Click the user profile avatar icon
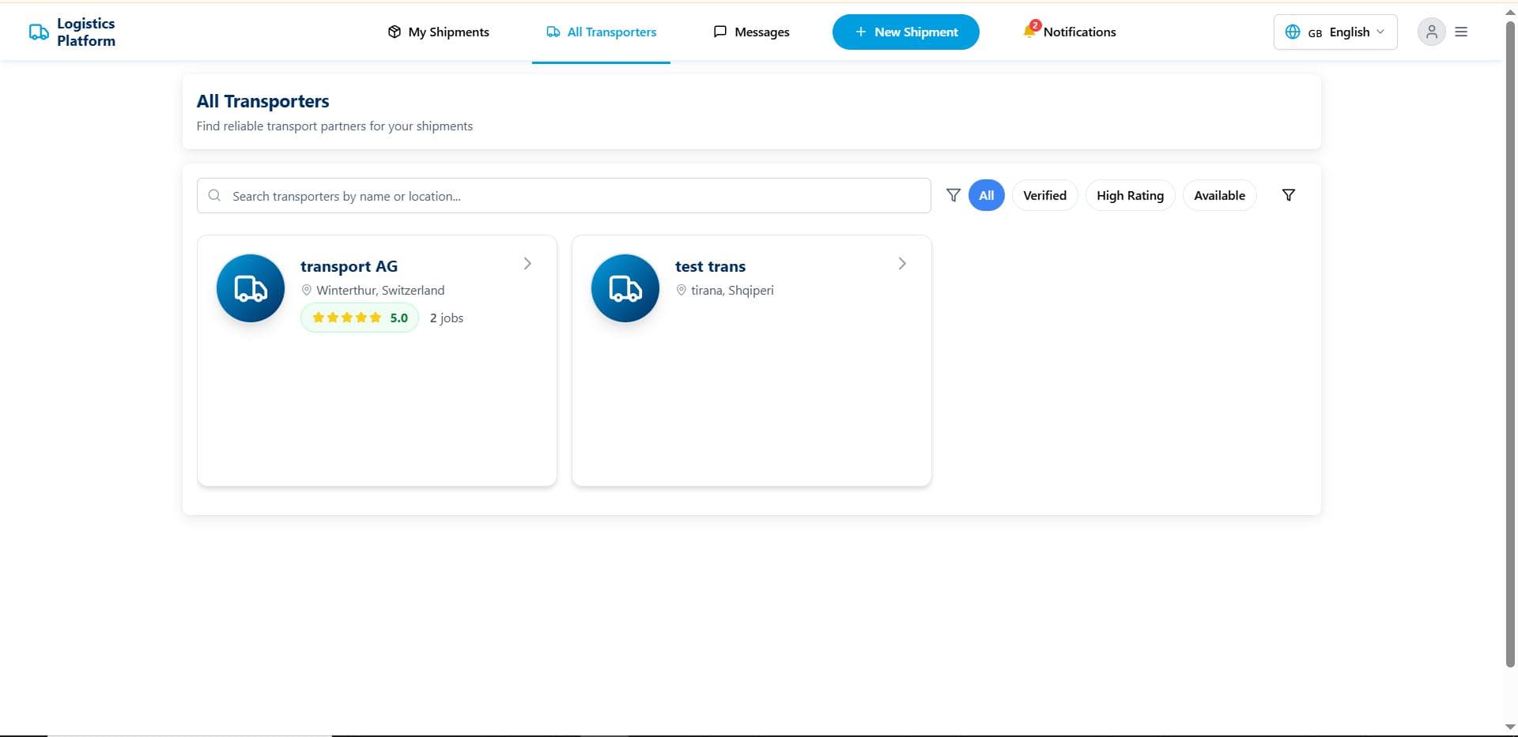This screenshot has height=737, width=1518. [x=1431, y=32]
